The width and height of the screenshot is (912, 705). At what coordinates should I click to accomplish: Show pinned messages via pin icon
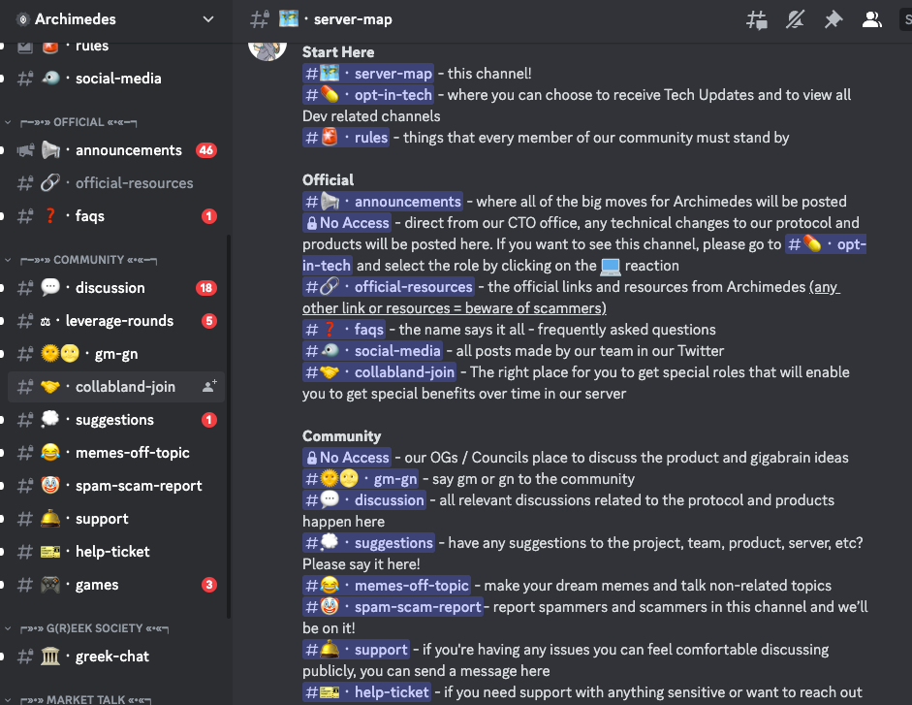(833, 19)
